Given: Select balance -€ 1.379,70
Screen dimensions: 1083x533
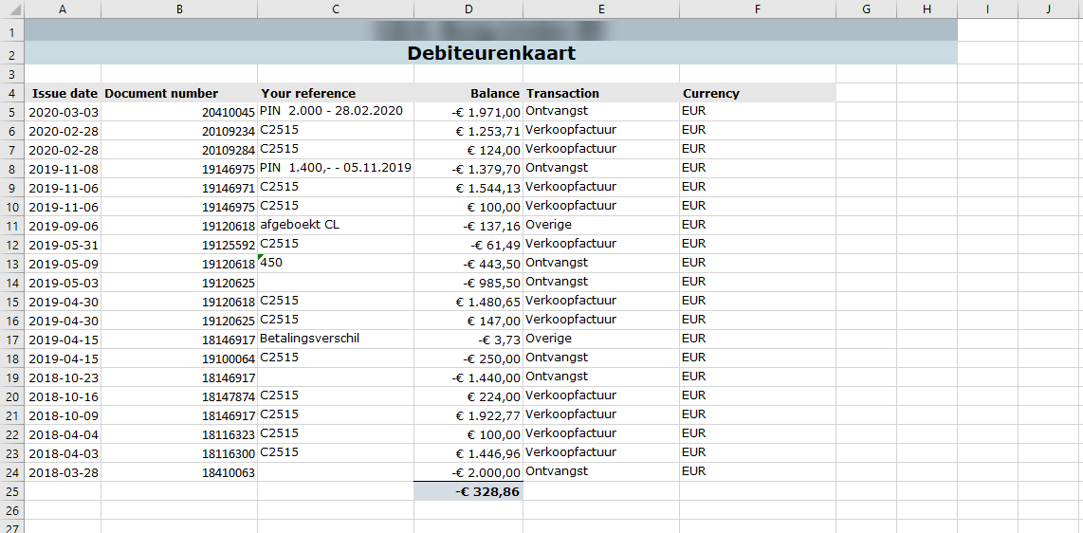Looking at the screenshot, I should click(469, 169).
